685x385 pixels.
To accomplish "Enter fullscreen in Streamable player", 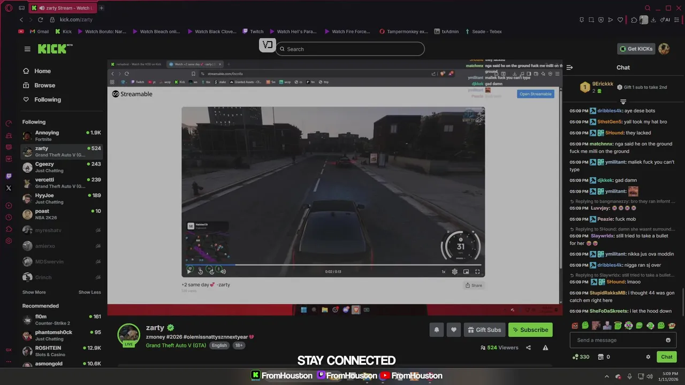I will tap(477, 272).
